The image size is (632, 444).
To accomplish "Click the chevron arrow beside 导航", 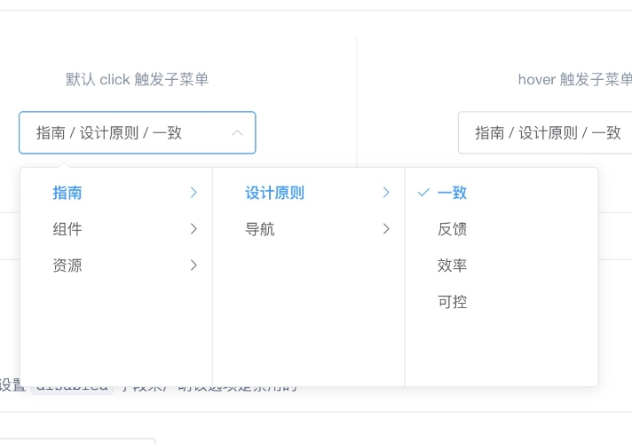I will (386, 229).
